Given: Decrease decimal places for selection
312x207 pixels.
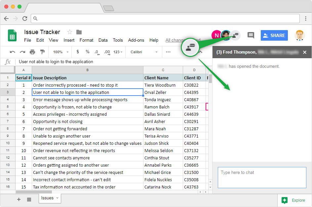Looking at the screenshot, I should (96, 52).
